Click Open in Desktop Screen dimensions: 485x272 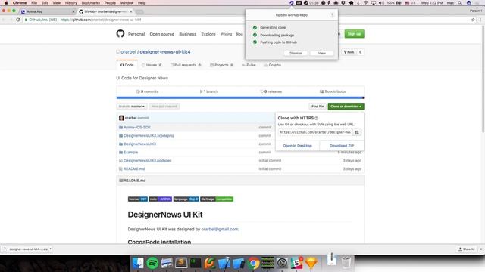pos(297,146)
